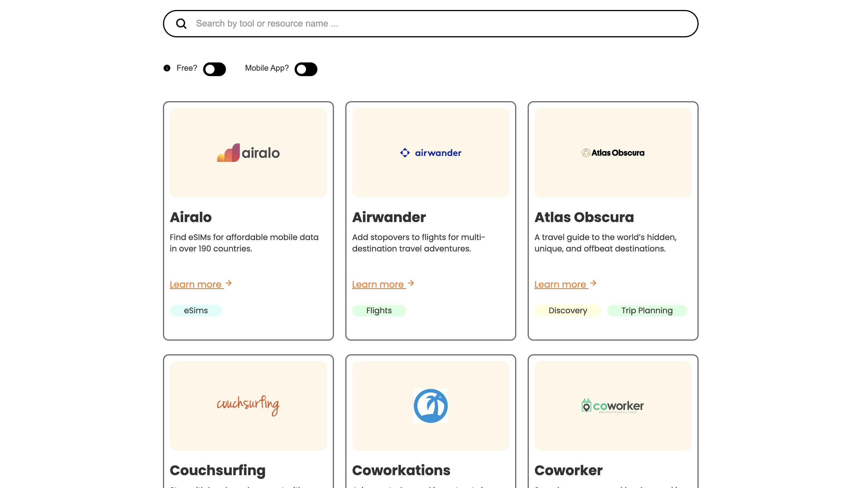Click the Airwander card heading

tap(389, 217)
